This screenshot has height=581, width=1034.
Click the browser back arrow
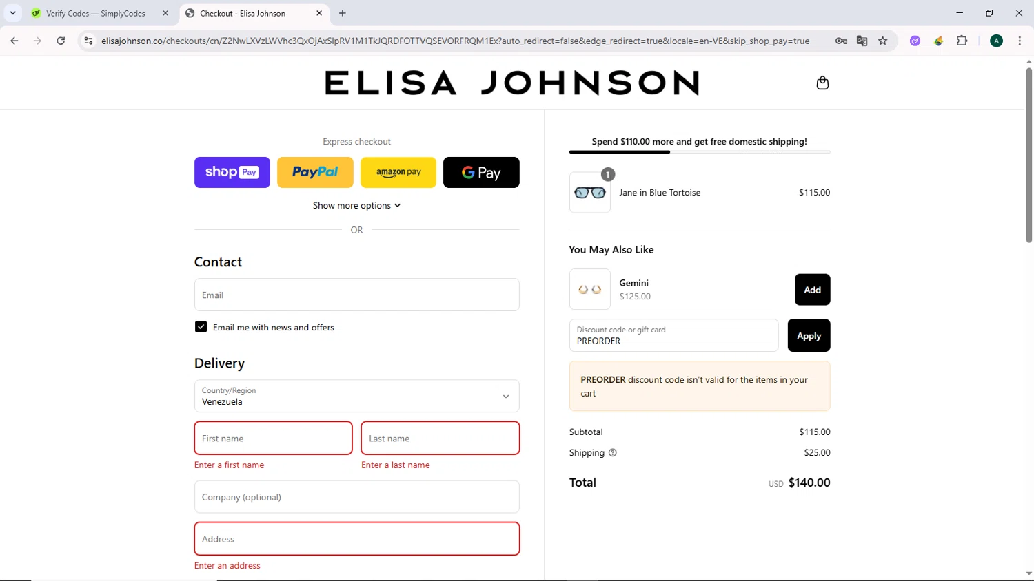14,41
